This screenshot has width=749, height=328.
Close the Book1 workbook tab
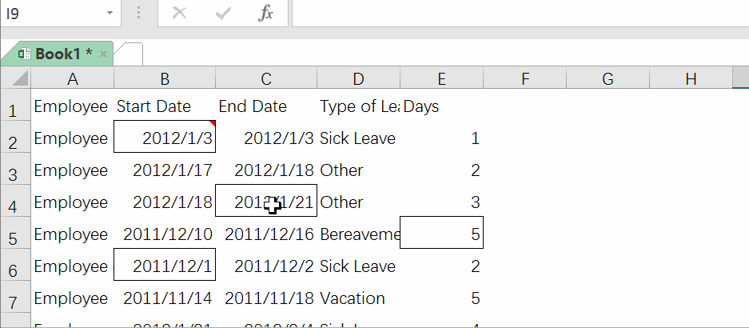tap(103, 54)
